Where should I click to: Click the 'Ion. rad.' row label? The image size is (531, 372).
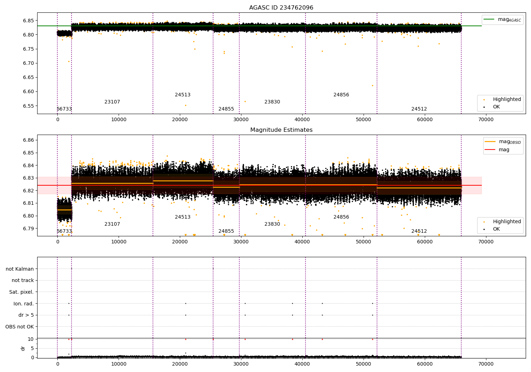pos(24,304)
